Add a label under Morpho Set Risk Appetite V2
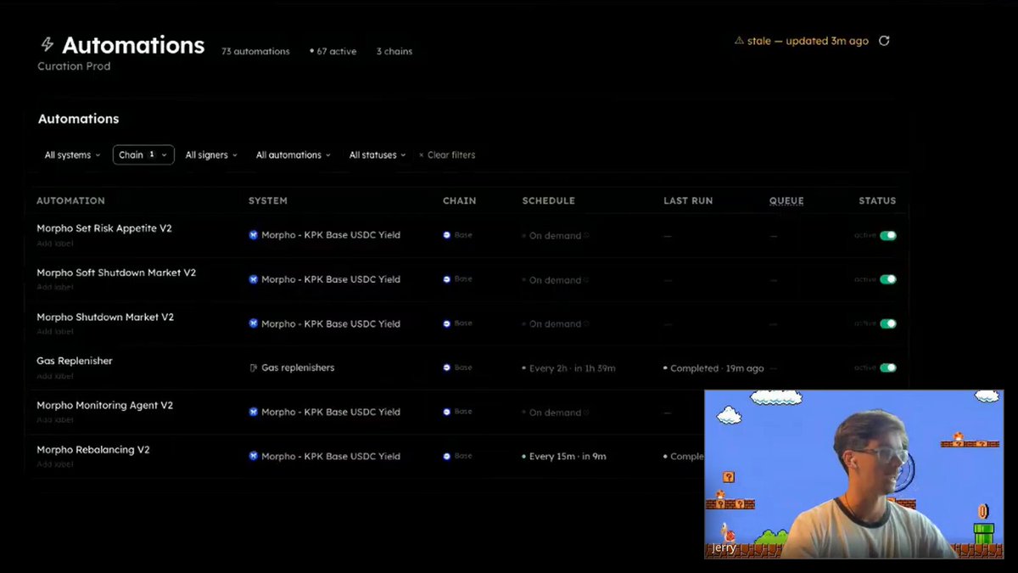Screen dimensions: 1018x573 55,243
